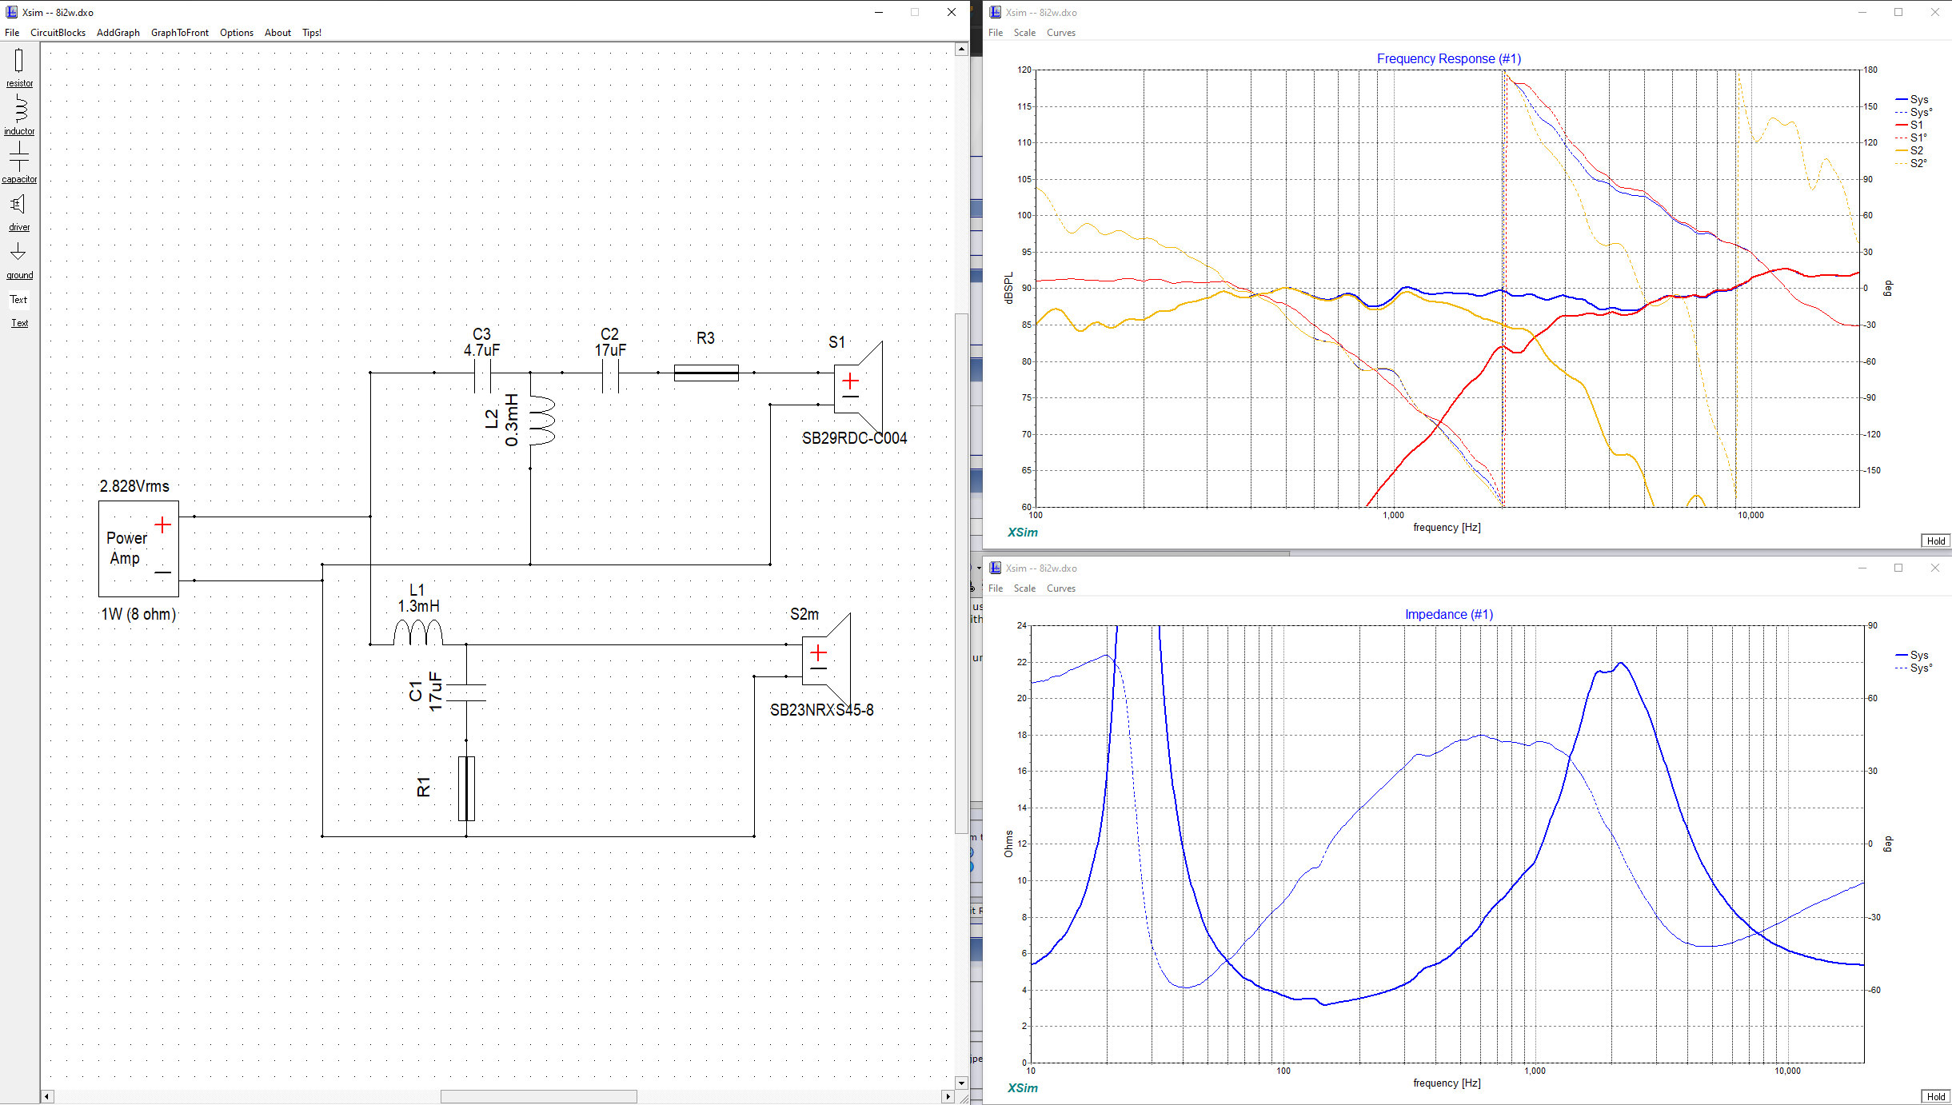Click the S1 legend entry in Frequency Response

[1910, 125]
